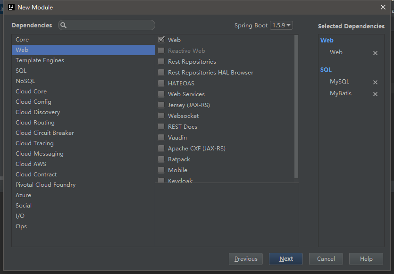Select the Cloud Contract category
The height and width of the screenshot is (274, 394).
83,174
